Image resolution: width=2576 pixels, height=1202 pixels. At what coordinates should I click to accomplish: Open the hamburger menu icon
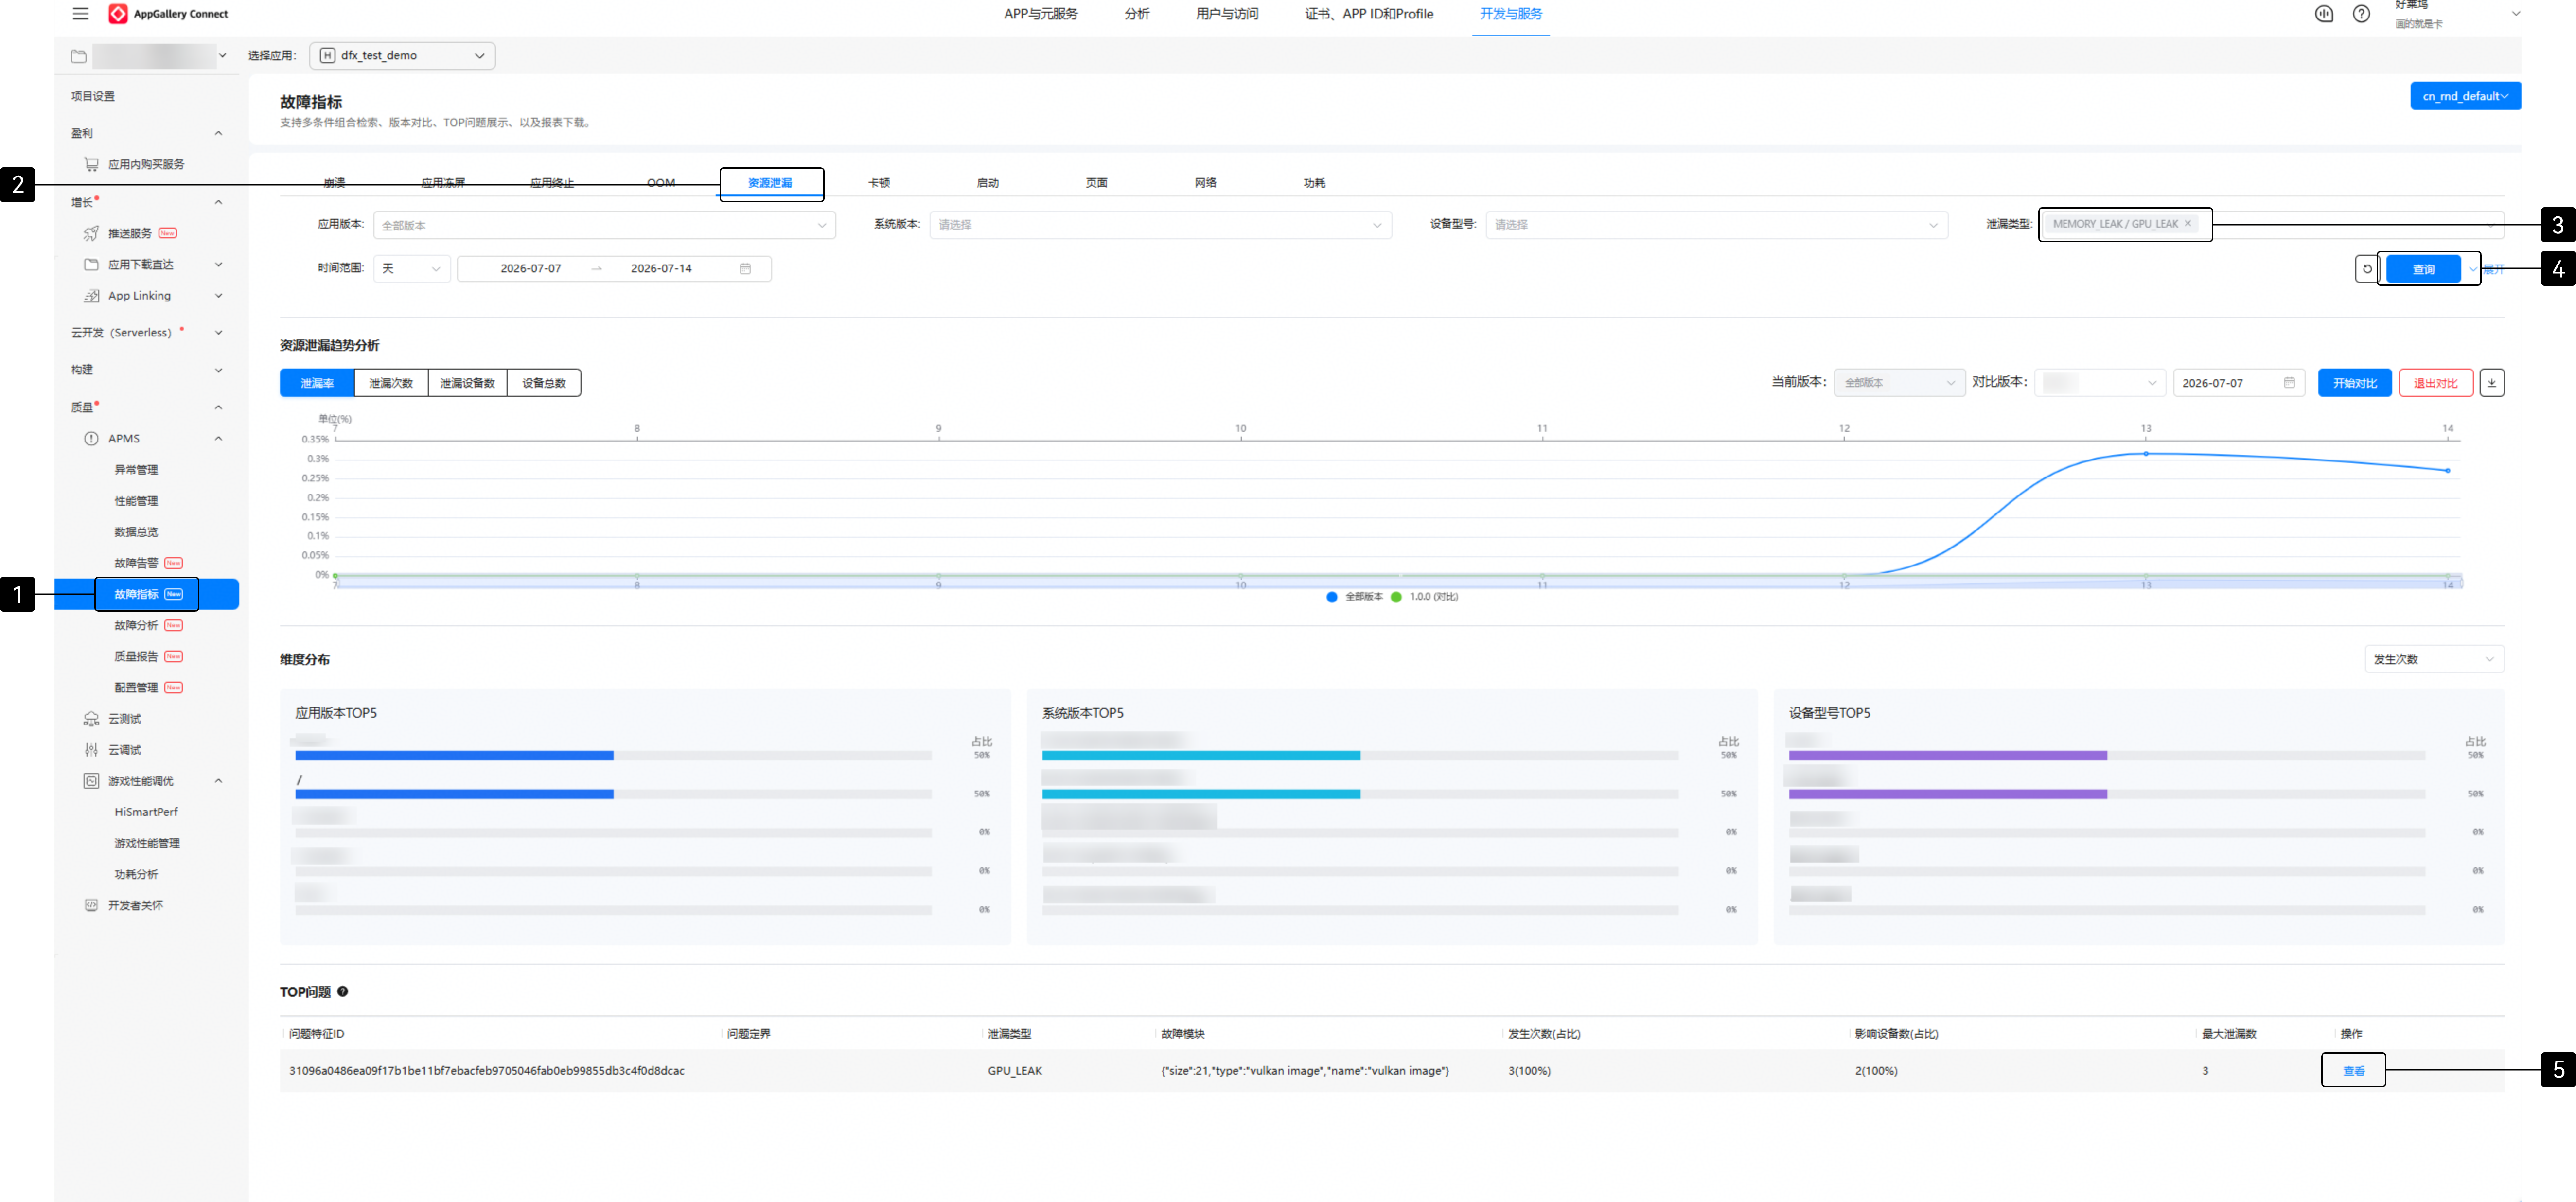click(x=81, y=14)
